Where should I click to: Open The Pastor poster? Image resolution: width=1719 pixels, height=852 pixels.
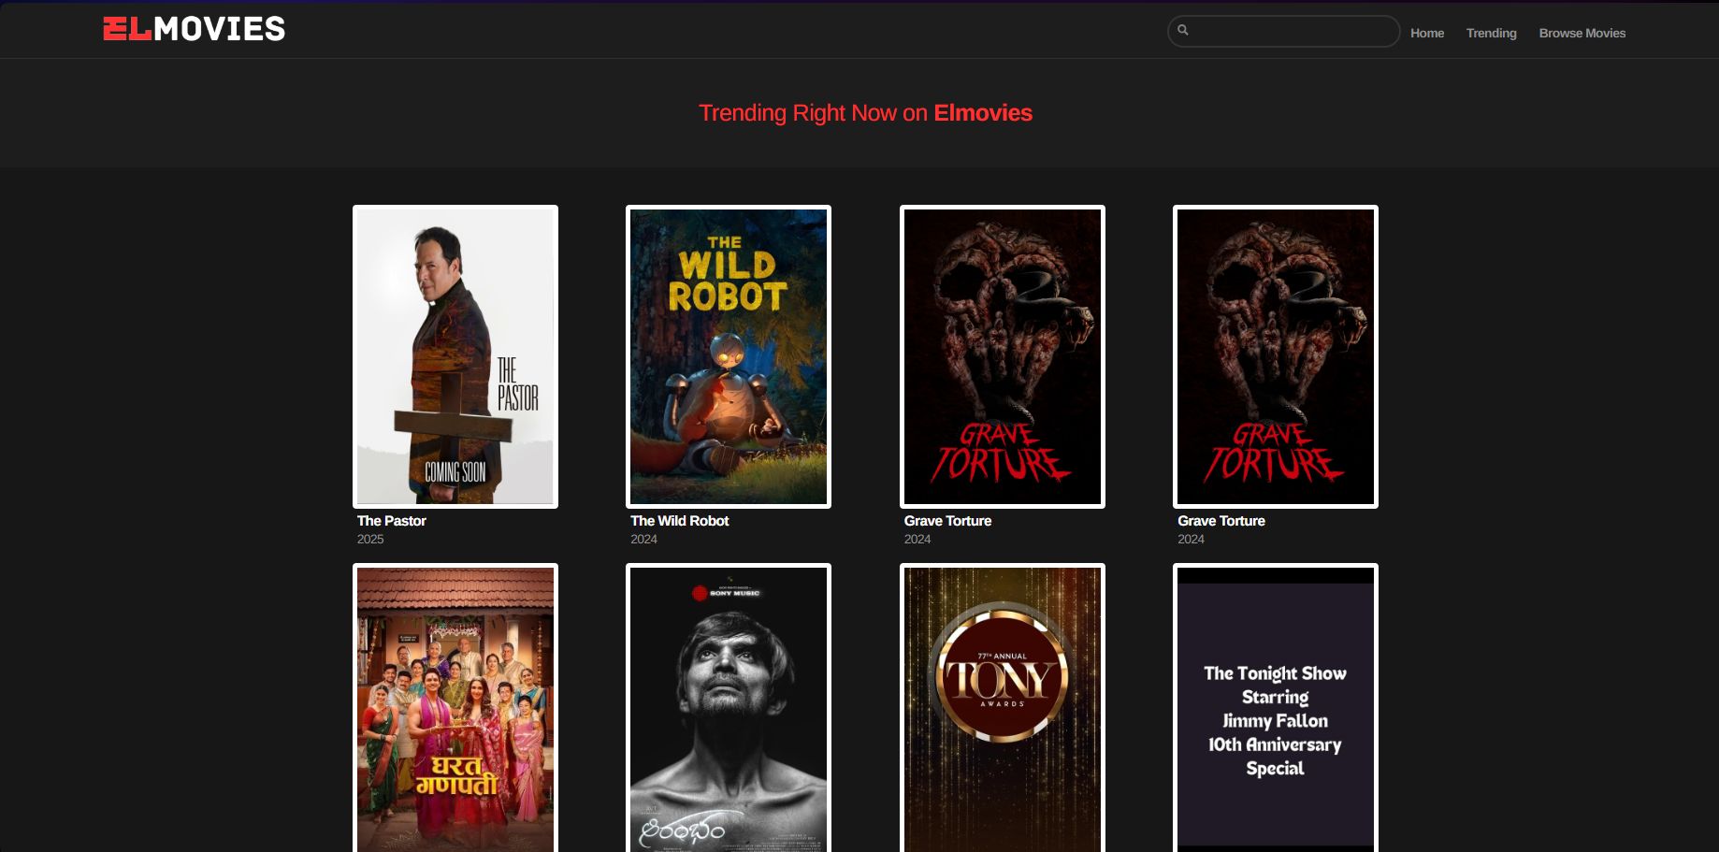(x=455, y=356)
